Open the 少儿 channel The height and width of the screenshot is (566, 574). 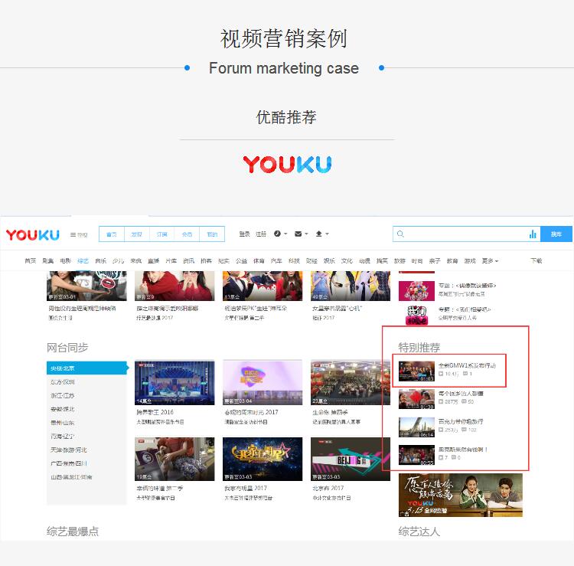(x=118, y=261)
